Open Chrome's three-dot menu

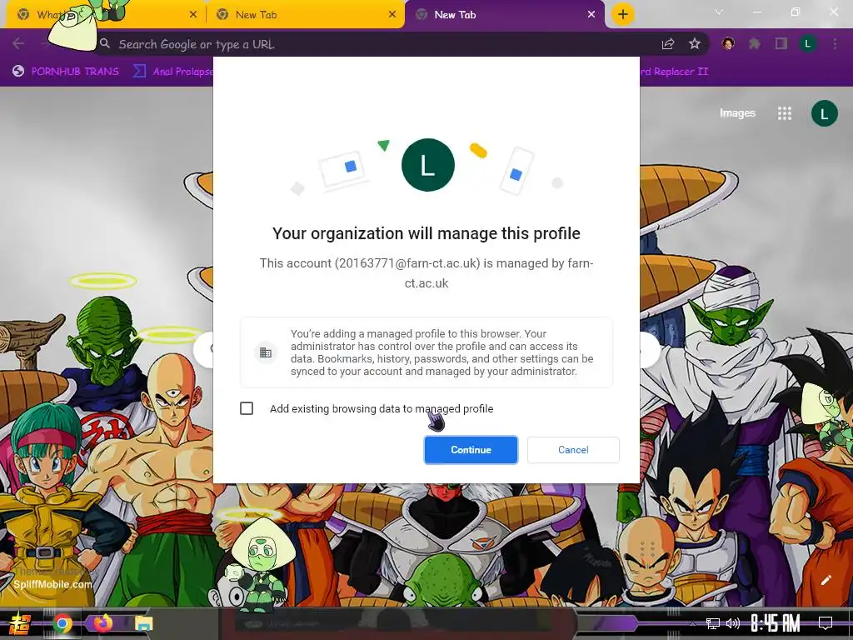[835, 44]
